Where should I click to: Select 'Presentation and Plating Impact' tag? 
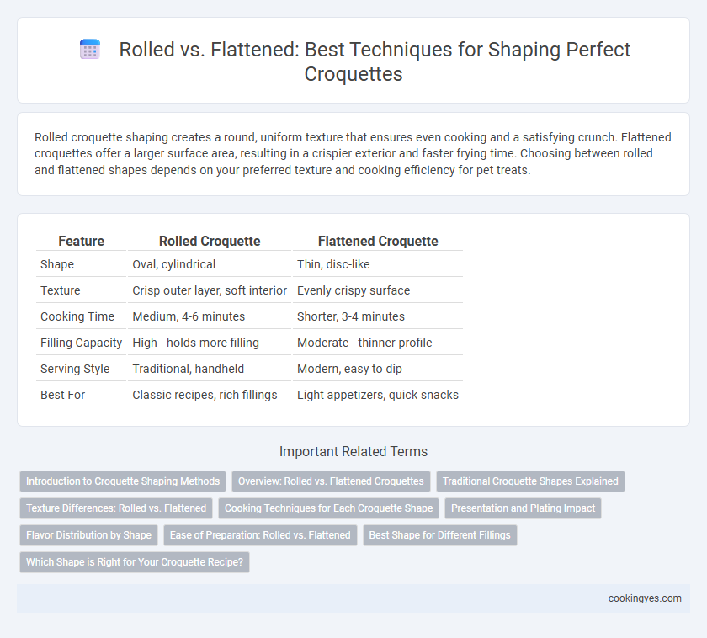[x=523, y=508]
